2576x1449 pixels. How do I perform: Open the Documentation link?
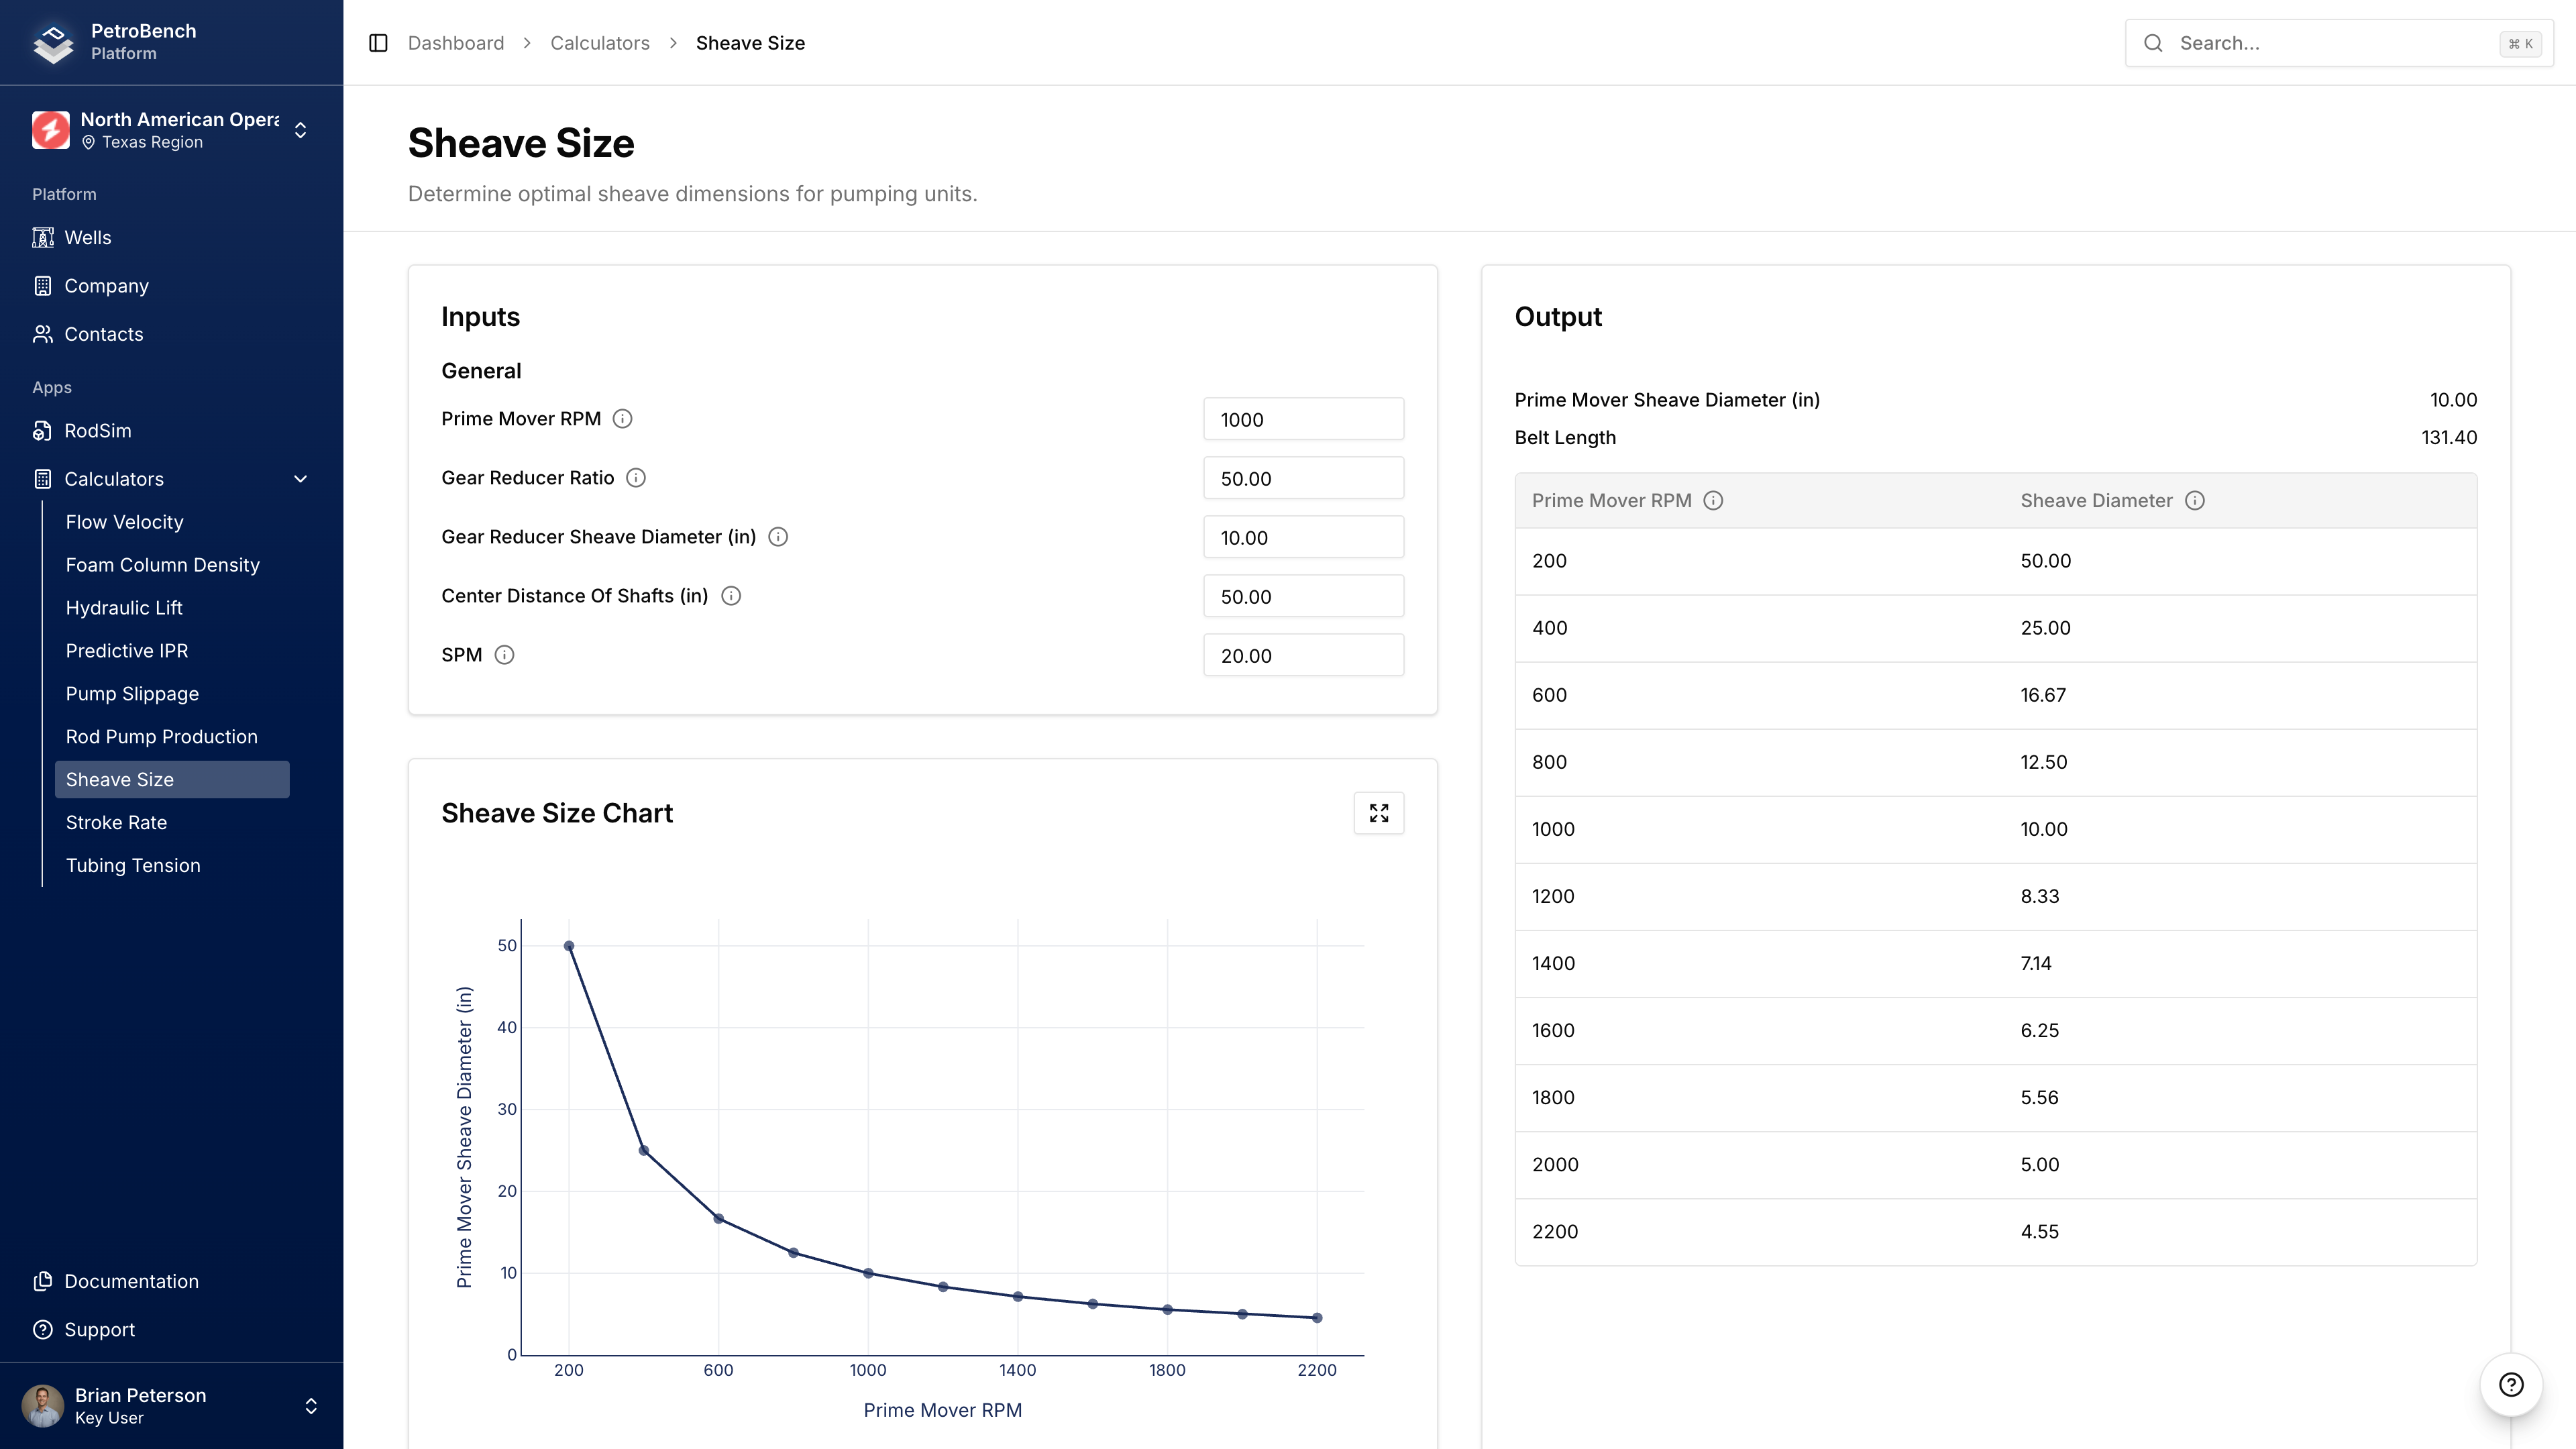131,1281
